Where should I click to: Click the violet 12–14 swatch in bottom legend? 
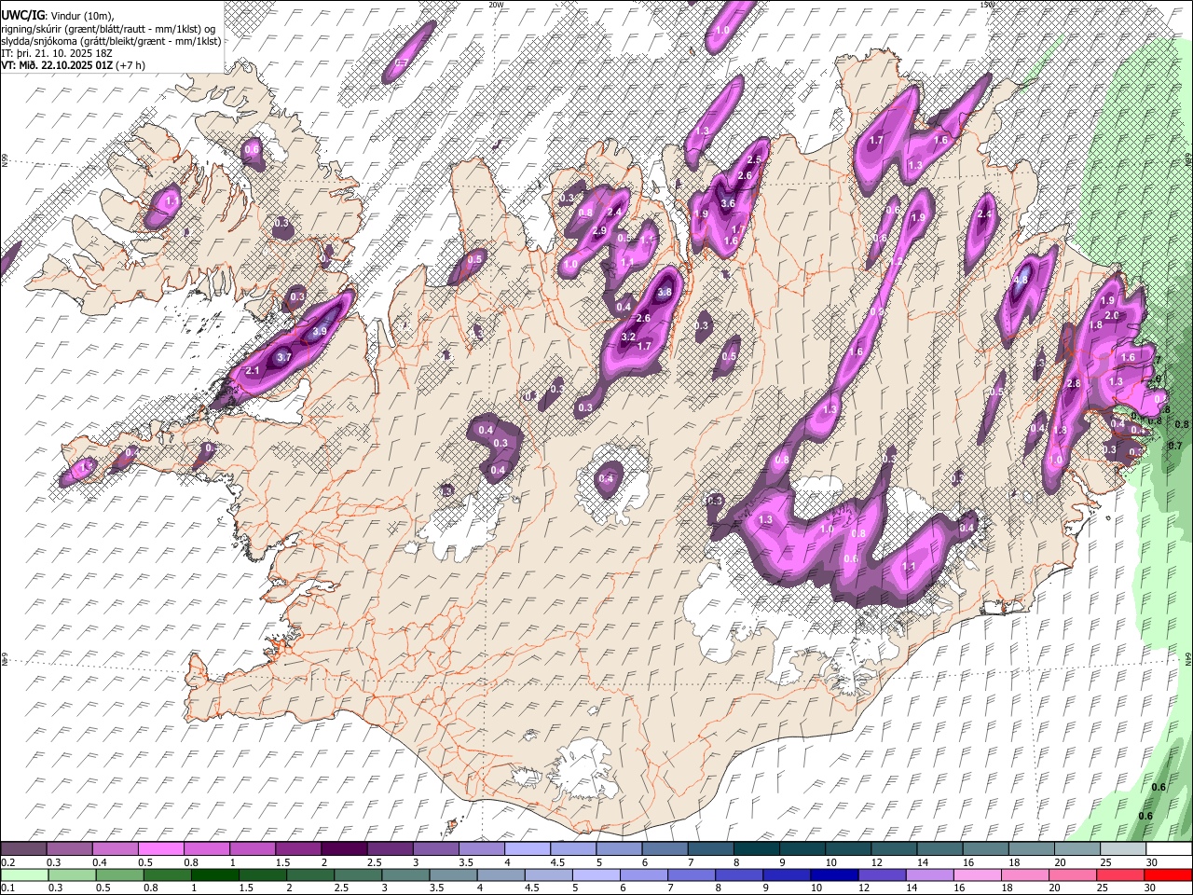[x=881, y=875]
